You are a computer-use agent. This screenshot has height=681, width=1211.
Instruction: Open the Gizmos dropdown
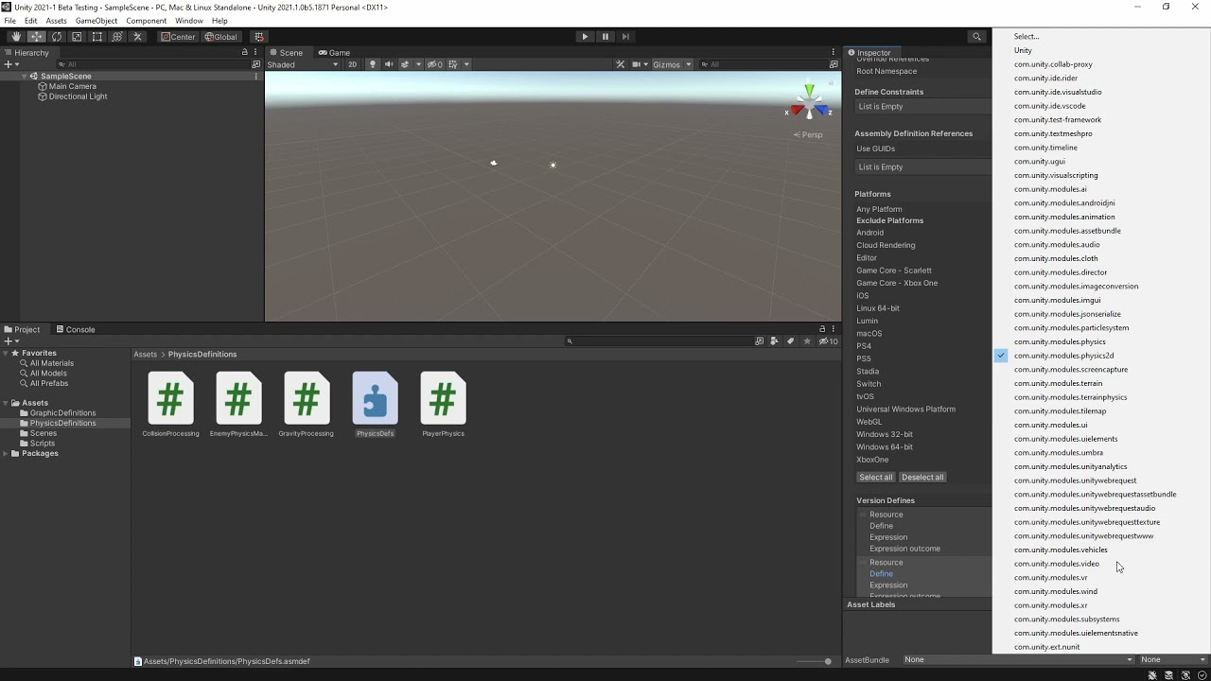tap(673, 64)
